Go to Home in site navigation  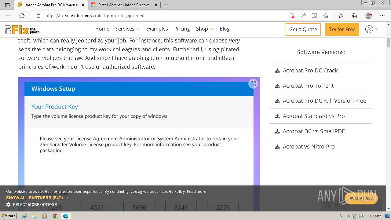coord(102,29)
